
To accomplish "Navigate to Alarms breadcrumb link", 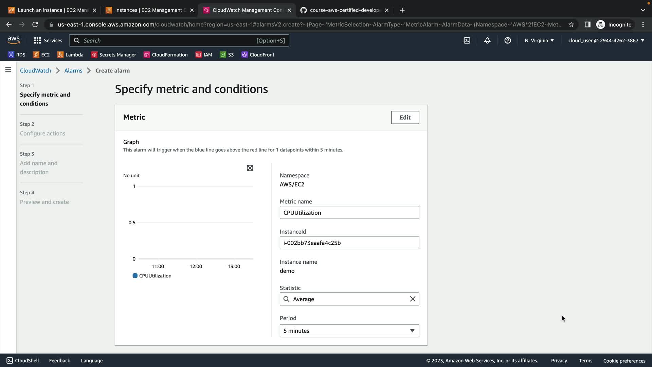I will [x=73, y=71].
